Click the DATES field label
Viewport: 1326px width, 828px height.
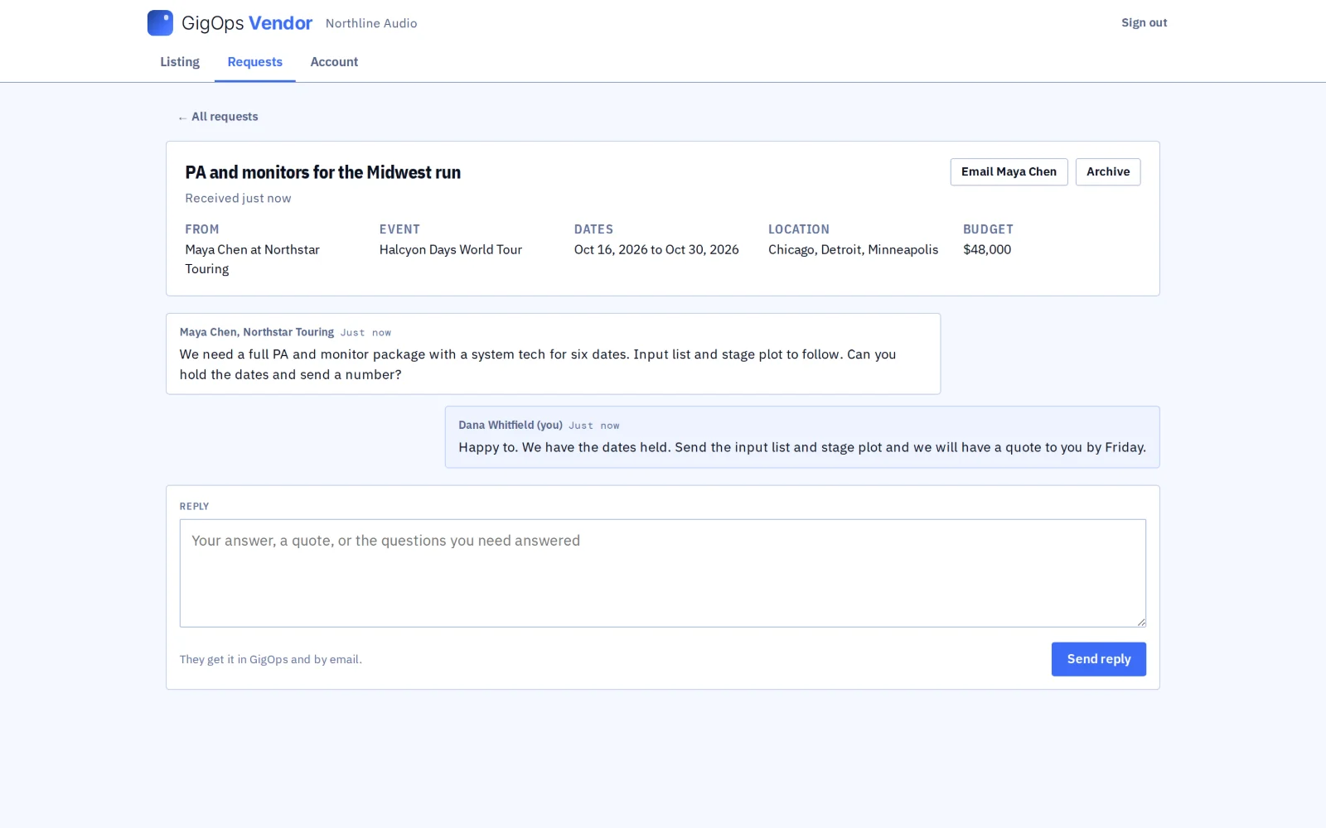tap(593, 229)
